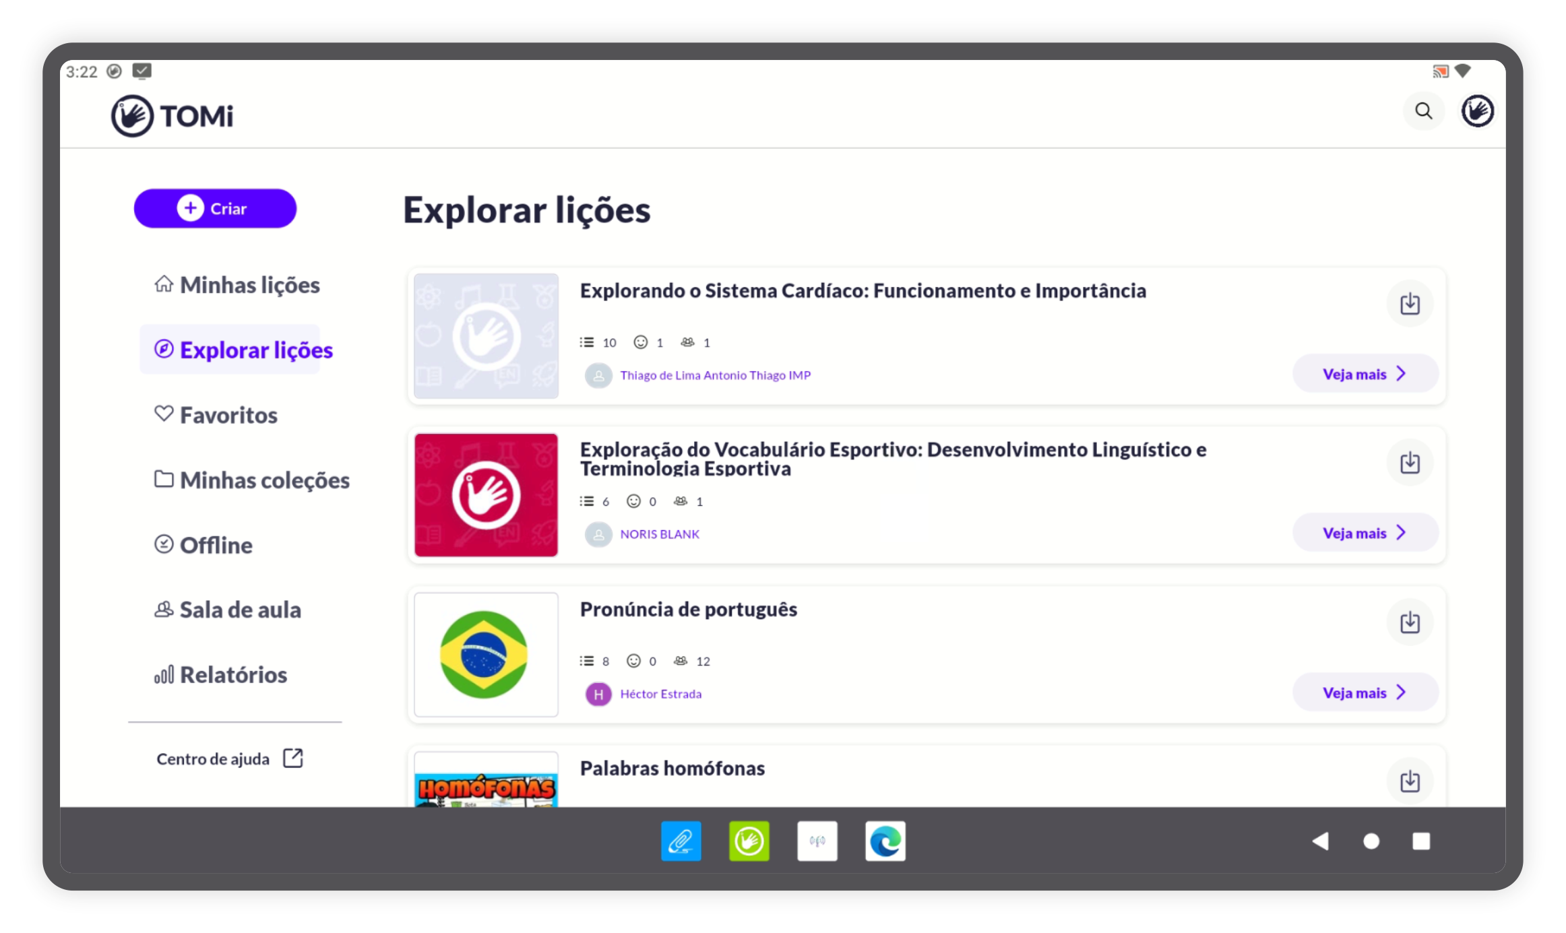Download the Pronúncia de português lesson
This screenshot has width=1566, height=933.
[x=1409, y=622]
